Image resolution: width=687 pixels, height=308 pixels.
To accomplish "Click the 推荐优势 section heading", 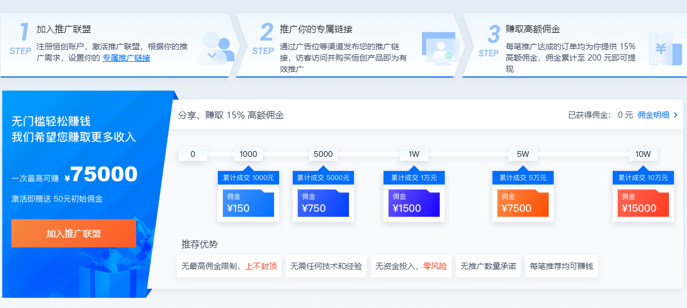I will point(200,245).
